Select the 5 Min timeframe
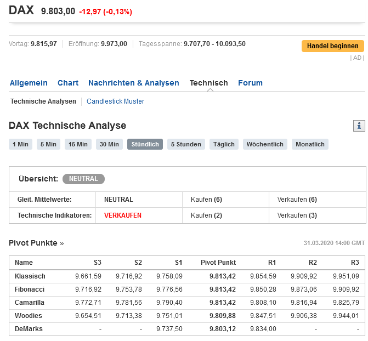 coord(48,144)
